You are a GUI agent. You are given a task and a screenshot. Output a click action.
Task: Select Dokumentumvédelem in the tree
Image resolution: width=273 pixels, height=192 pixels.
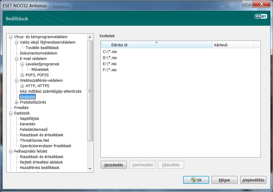point(38,53)
